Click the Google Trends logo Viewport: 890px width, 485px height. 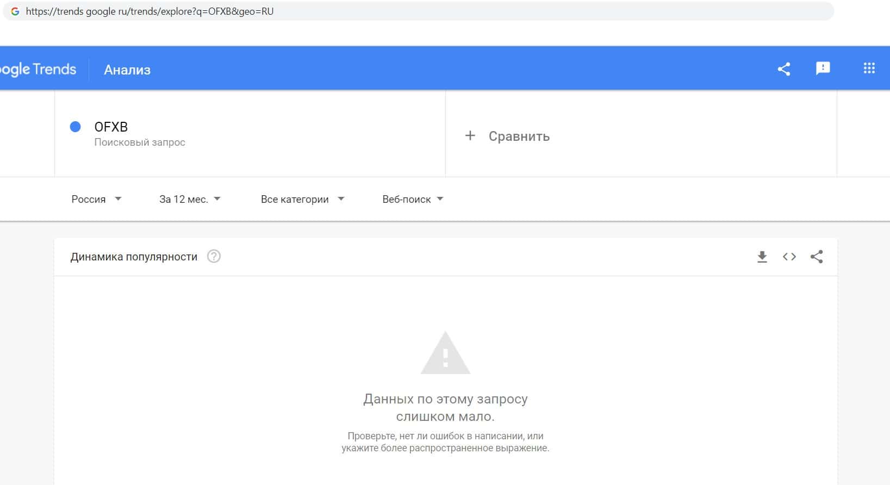point(38,69)
